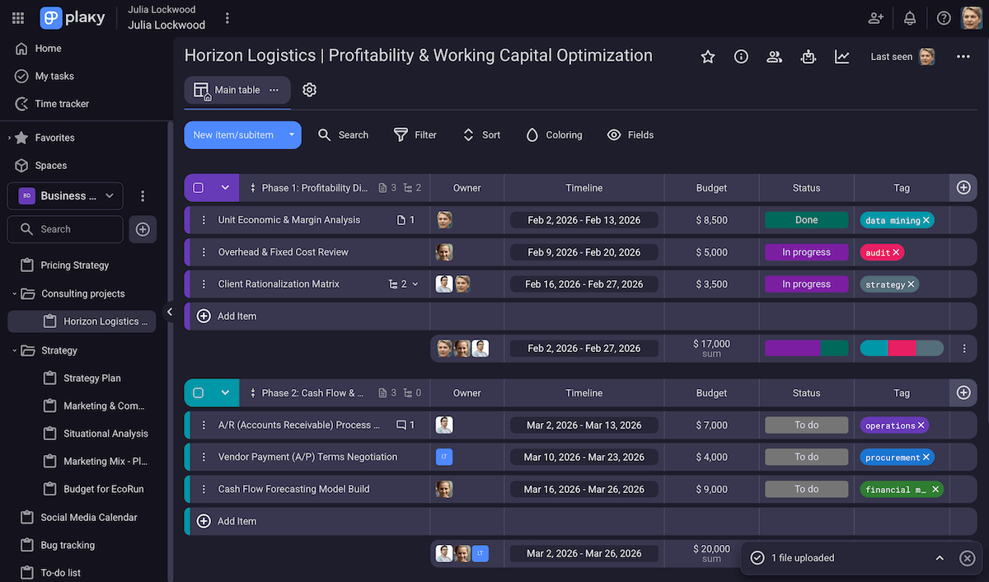Image resolution: width=989 pixels, height=582 pixels.
Task: Remove the audit tag
Action: click(897, 252)
